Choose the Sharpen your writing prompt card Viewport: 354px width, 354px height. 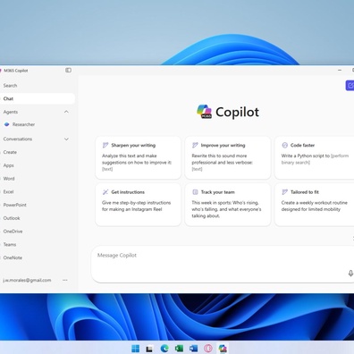click(138, 158)
